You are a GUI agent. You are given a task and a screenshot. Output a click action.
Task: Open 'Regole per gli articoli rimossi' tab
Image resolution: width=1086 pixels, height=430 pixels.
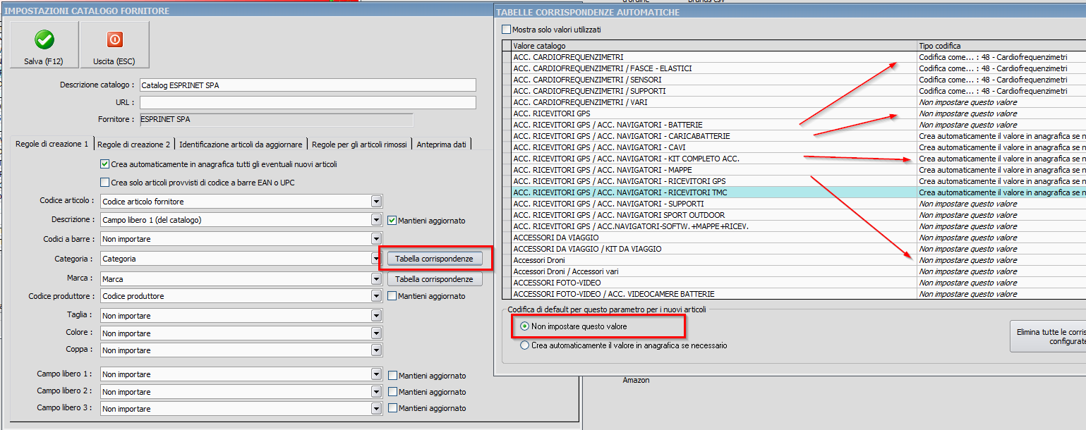click(359, 144)
